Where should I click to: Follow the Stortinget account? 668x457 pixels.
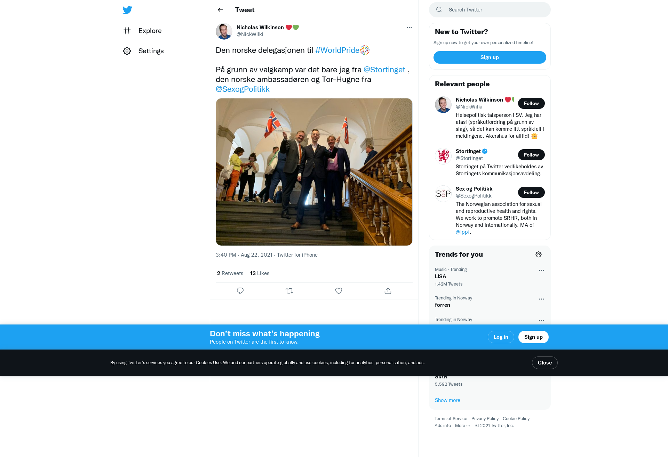pyautogui.click(x=531, y=155)
